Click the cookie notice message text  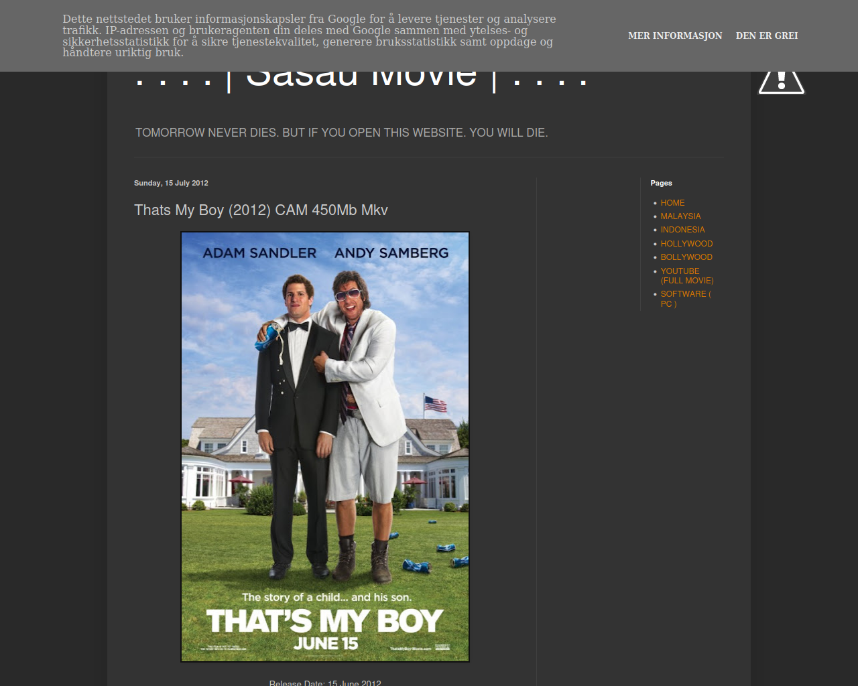[x=309, y=36]
